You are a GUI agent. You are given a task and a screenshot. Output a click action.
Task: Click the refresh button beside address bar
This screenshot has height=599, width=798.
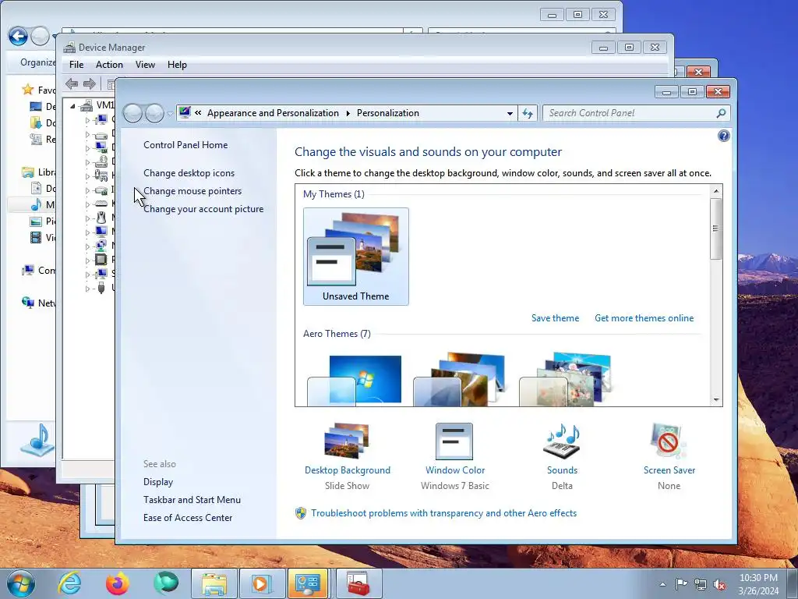pos(528,113)
